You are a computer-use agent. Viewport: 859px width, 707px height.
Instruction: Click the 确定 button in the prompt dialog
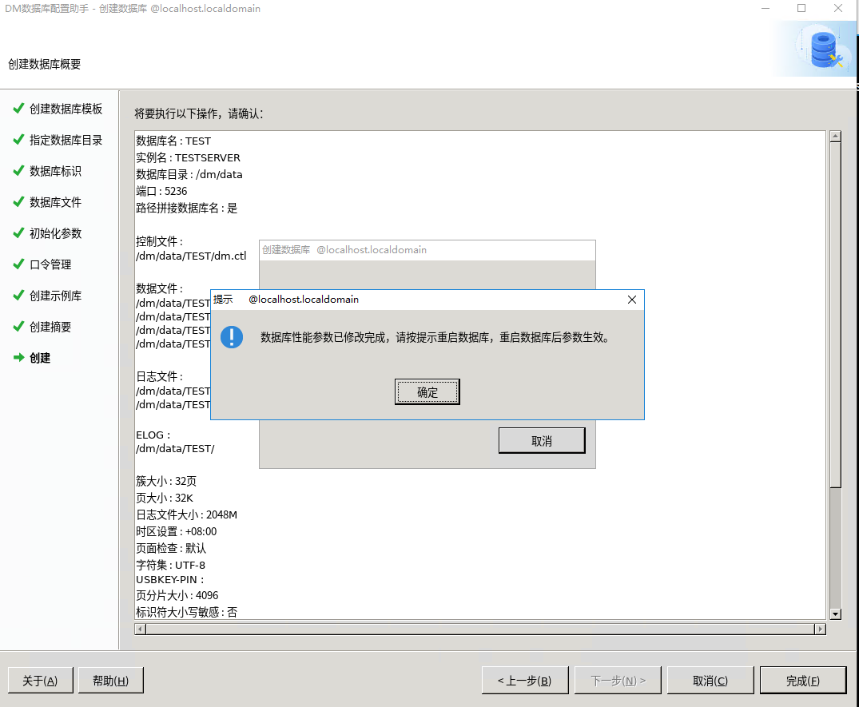(428, 392)
